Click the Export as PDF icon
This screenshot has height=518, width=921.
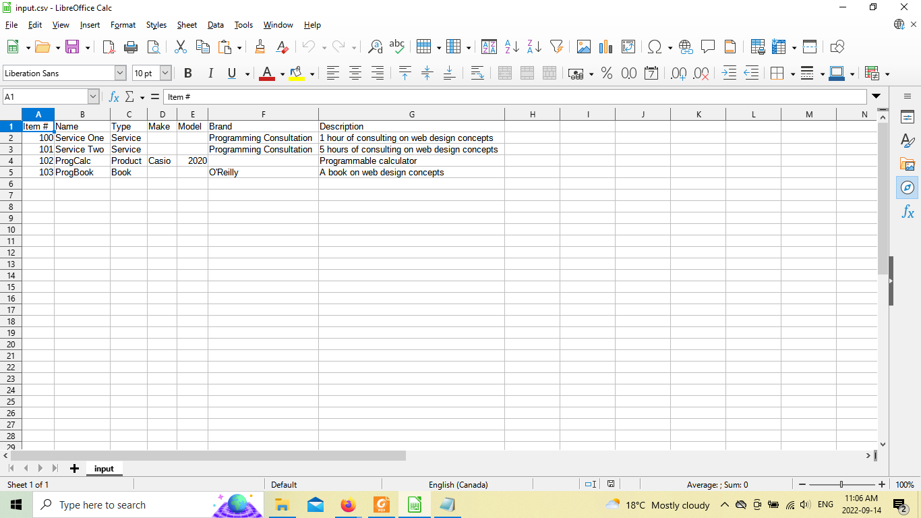(109, 47)
